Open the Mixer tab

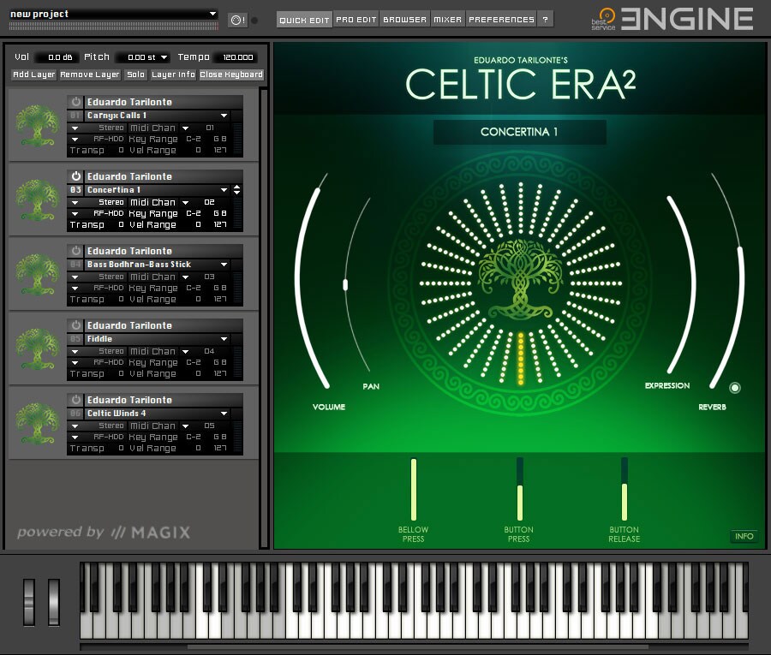click(x=447, y=20)
